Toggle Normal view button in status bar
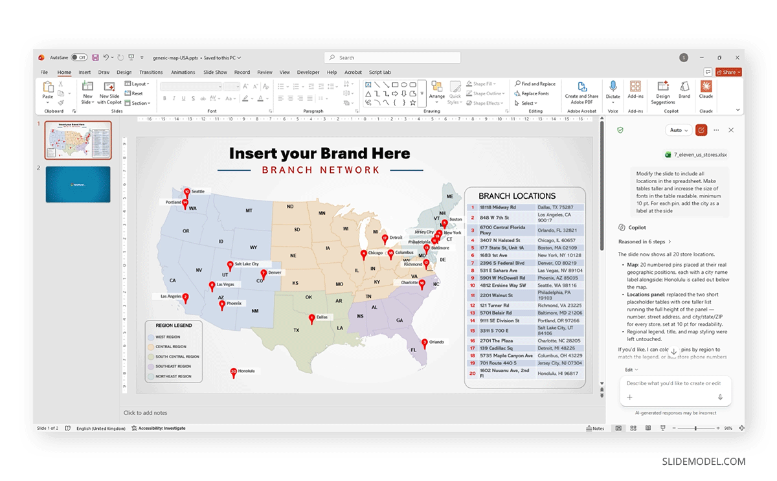Viewport: 777px width, 481px height. 618,428
